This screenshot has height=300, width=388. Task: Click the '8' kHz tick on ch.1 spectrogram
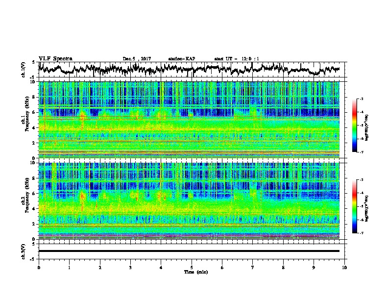[34, 97]
